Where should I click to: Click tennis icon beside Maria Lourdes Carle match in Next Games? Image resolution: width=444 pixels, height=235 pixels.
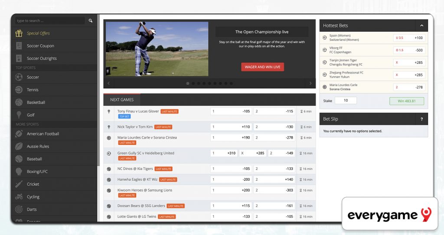109,138
